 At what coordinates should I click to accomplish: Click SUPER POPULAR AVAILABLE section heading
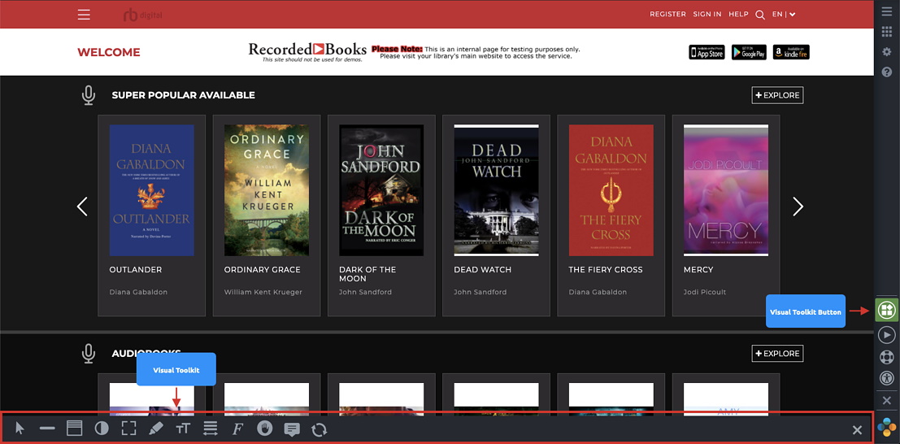[183, 95]
